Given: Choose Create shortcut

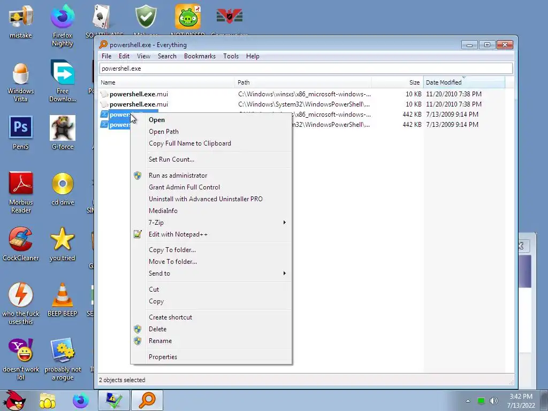Looking at the screenshot, I should pyautogui.click(x=211, y=317).
